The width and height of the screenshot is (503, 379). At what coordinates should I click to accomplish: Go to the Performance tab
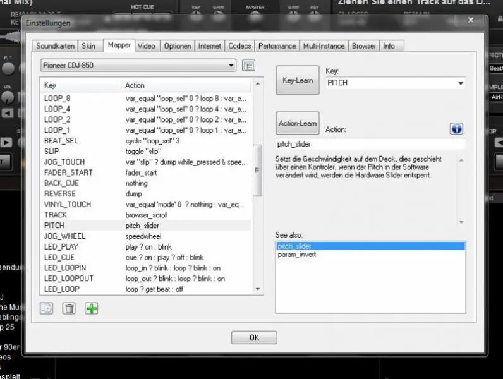tap(277, 46)
